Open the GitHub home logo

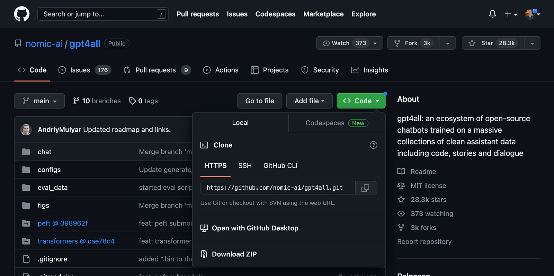tap(21, 14)
